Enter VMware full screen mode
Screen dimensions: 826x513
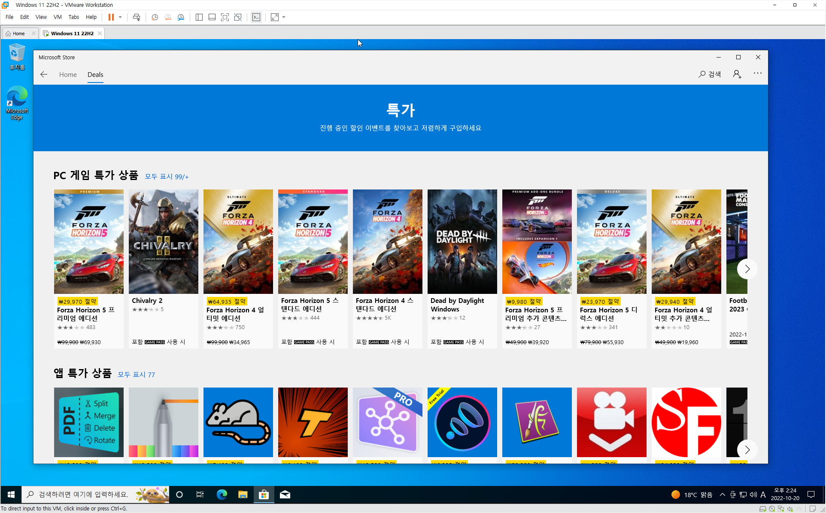point(225,17)
